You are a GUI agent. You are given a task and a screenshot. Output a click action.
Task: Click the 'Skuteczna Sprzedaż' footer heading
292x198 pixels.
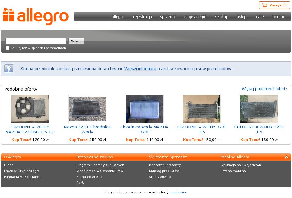click(168, 157)
